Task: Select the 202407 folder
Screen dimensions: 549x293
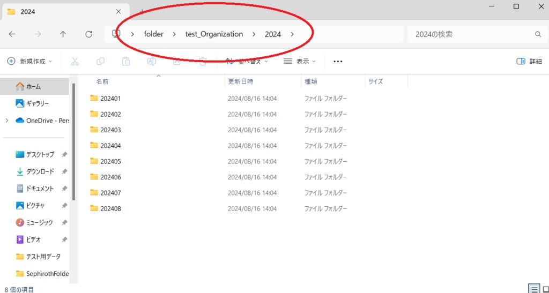Action: tap(110, 193)
